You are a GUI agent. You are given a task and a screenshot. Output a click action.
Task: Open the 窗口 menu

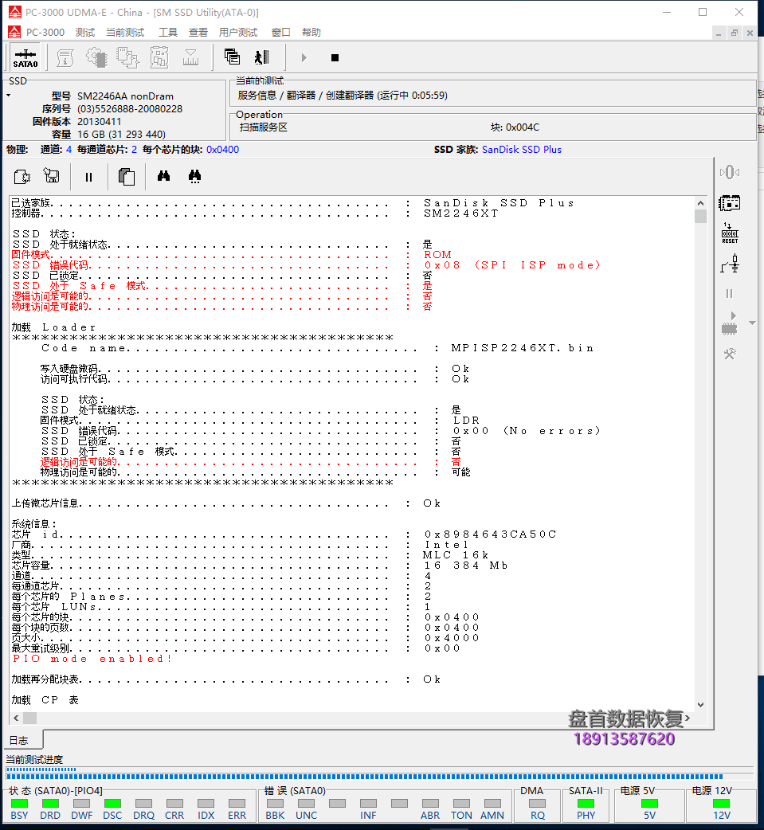click(280, 33)
